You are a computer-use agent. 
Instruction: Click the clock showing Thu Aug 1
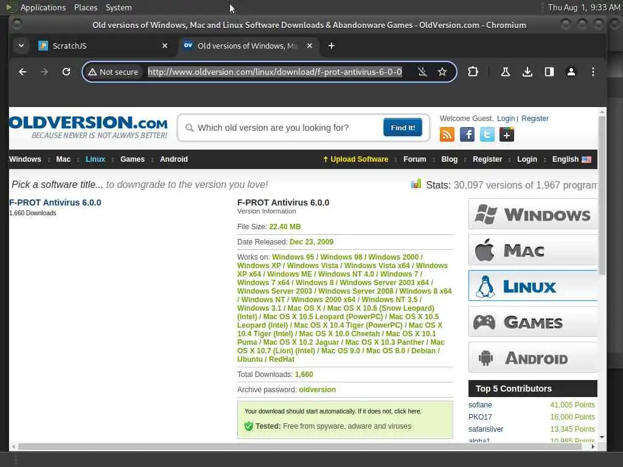[583, 7]
